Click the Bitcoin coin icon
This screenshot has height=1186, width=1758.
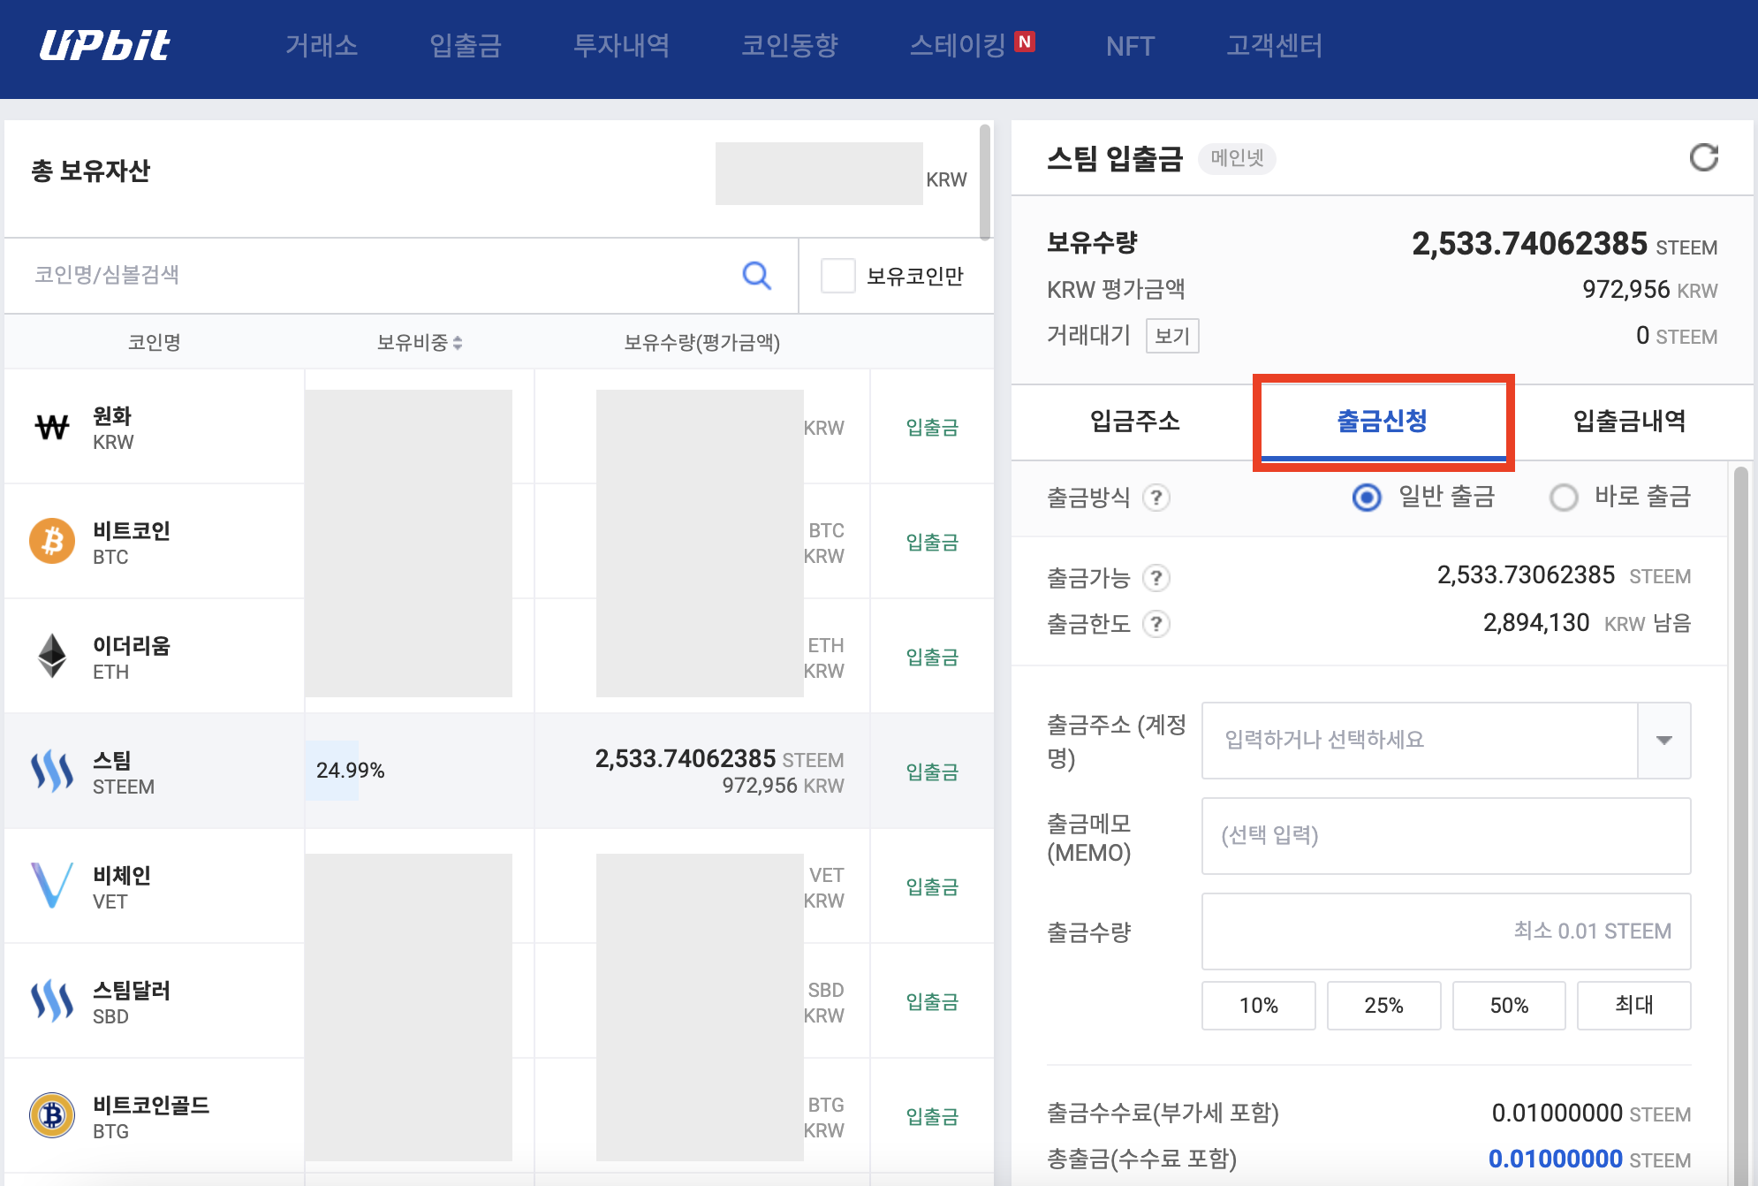tap(52, 541)
